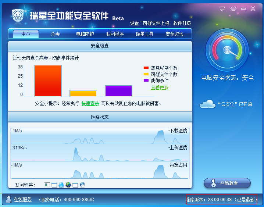Select the QQ penguin icon in 联网程序
Viewport: 264px width, 207px height.
tap(61, 185)
